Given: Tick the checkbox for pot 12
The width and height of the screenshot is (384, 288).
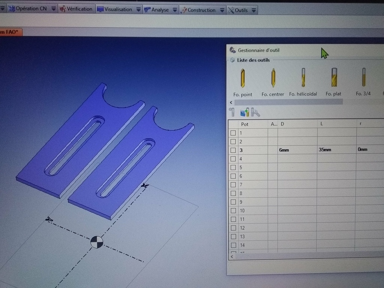Looking at the screenshot, I should (233, 228).
